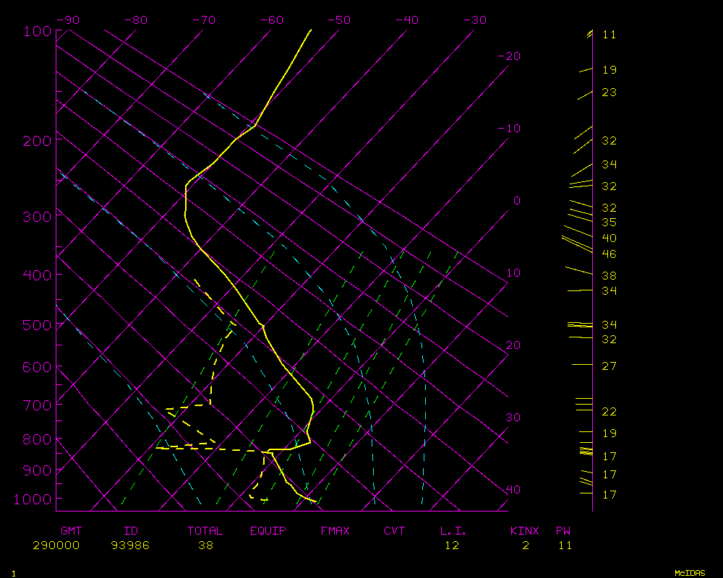This screenshot has width=723, height=578.
Task: Click the 500 pressure level label
Action: tap(36, 326)
